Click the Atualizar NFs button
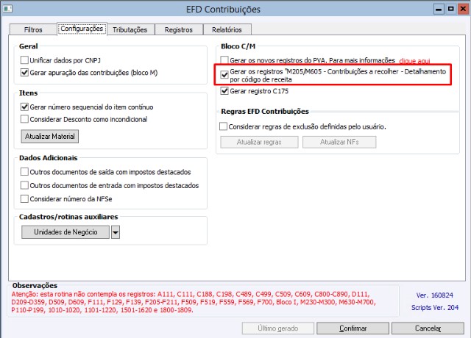 pyautogui.click(x=339, y=142)
